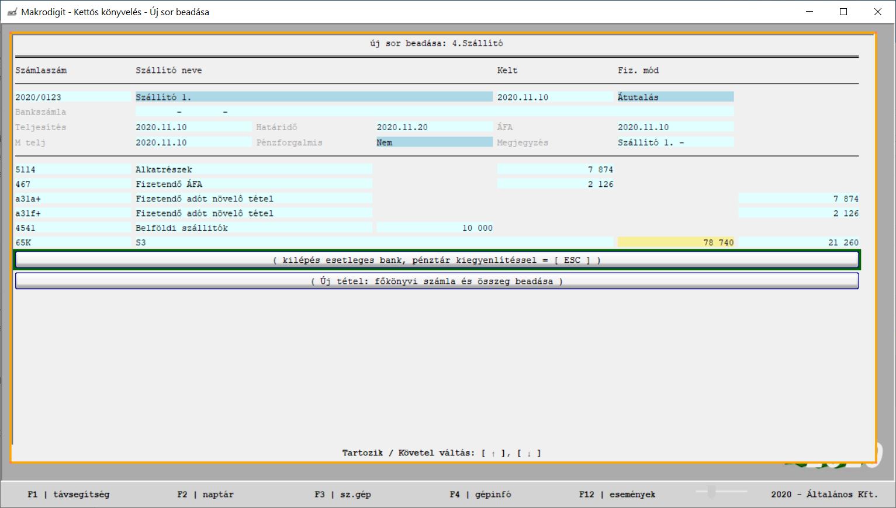Click a31a+ Fizetendő adót növelő tétel description
Image resolution: width=896 pixels, height=508 pixels.
coord(254,199)
